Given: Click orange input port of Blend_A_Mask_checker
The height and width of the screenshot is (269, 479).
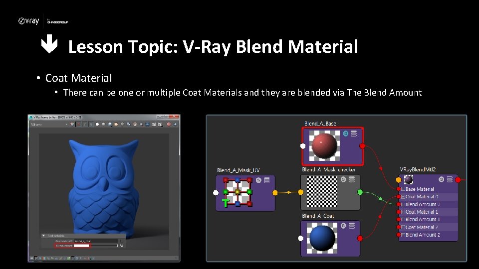Looking at the screenshot, I should tap(300, 192).
